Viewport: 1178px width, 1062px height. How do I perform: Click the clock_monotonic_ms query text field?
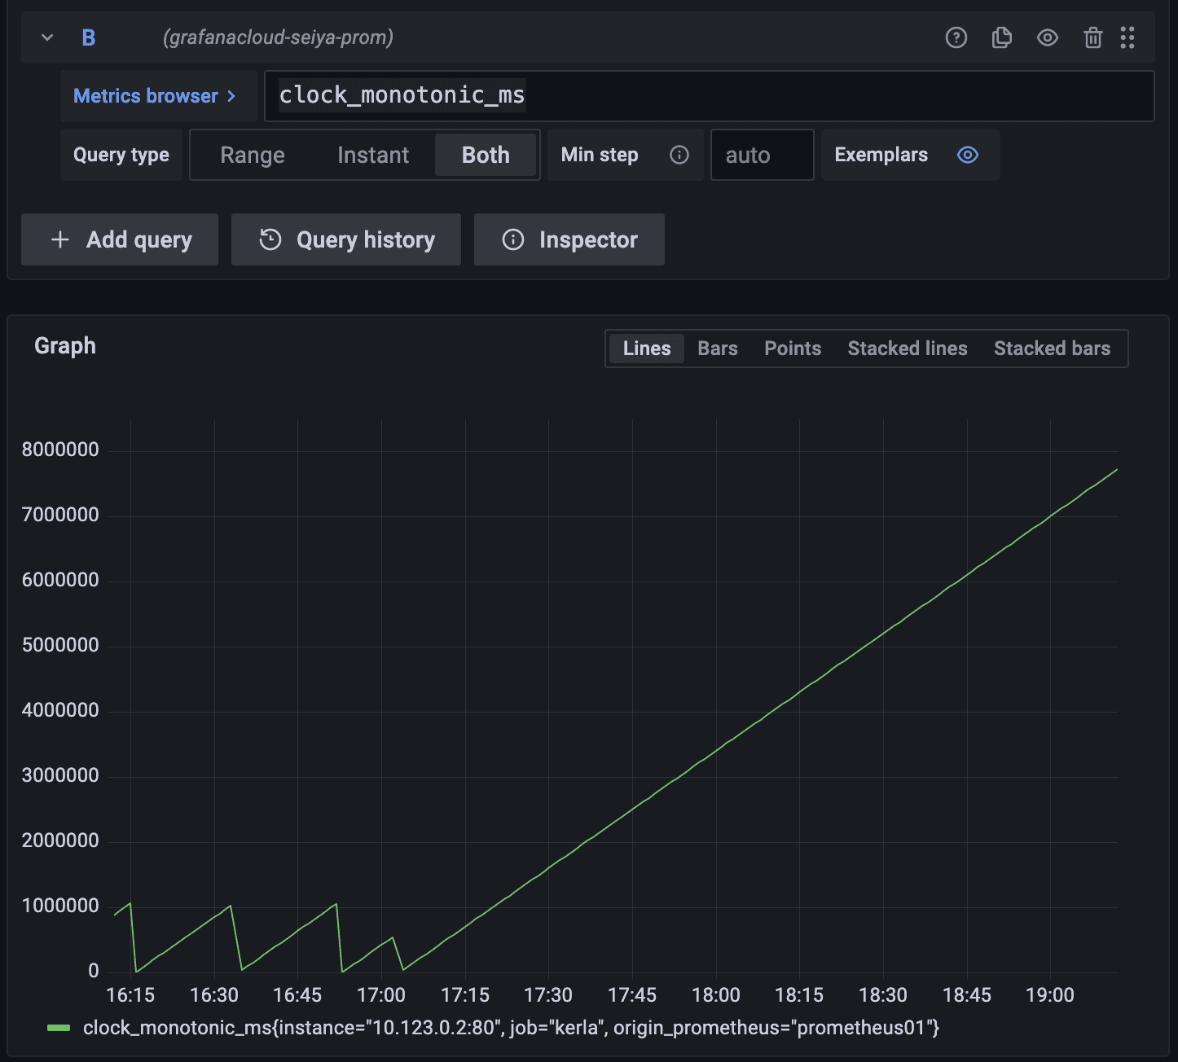coord(709,96)
